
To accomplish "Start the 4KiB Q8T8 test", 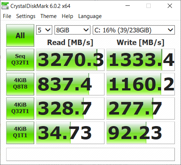I will (x=20, y=84).
